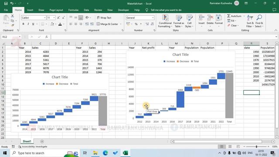Open the File tab

click(6, 10)
